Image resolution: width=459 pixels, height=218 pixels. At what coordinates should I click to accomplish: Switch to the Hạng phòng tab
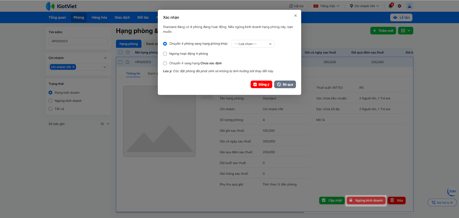coord(129,44)
